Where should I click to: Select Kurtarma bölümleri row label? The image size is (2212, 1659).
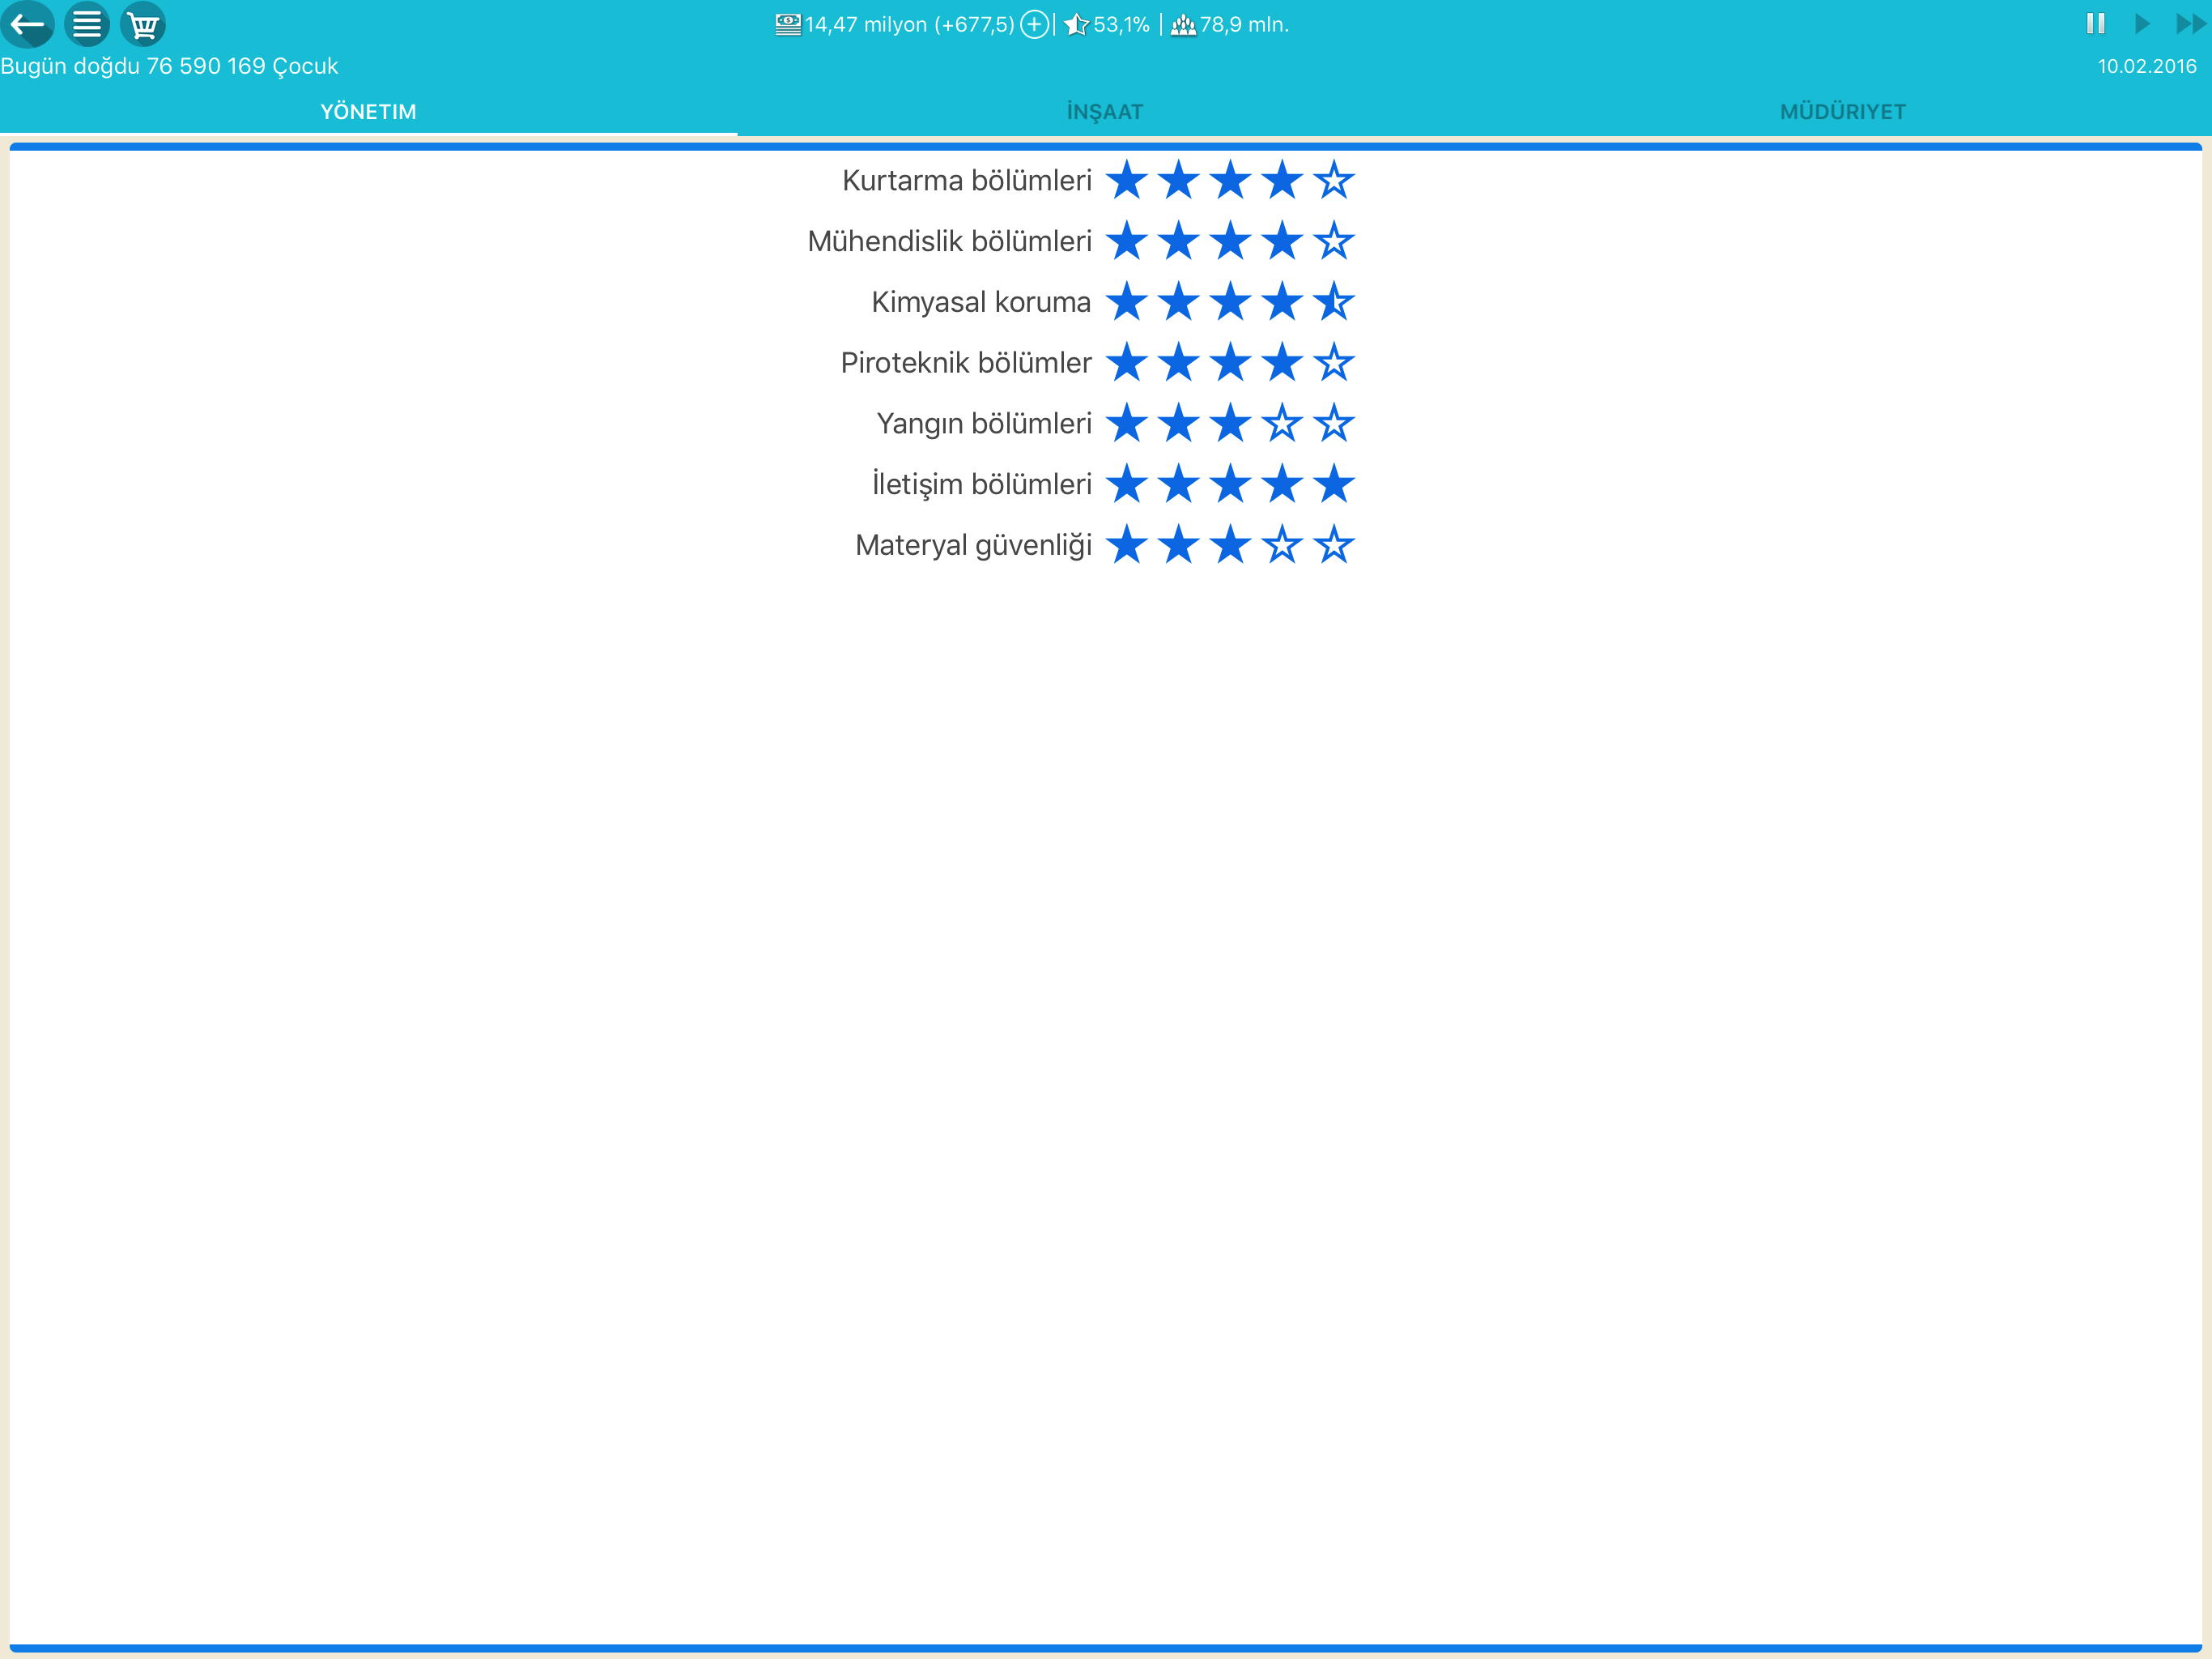pyautogui.click(x=966, y=180)
